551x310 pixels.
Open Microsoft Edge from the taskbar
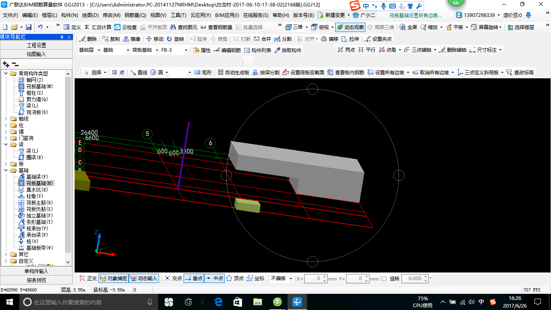tap(218, 302)
